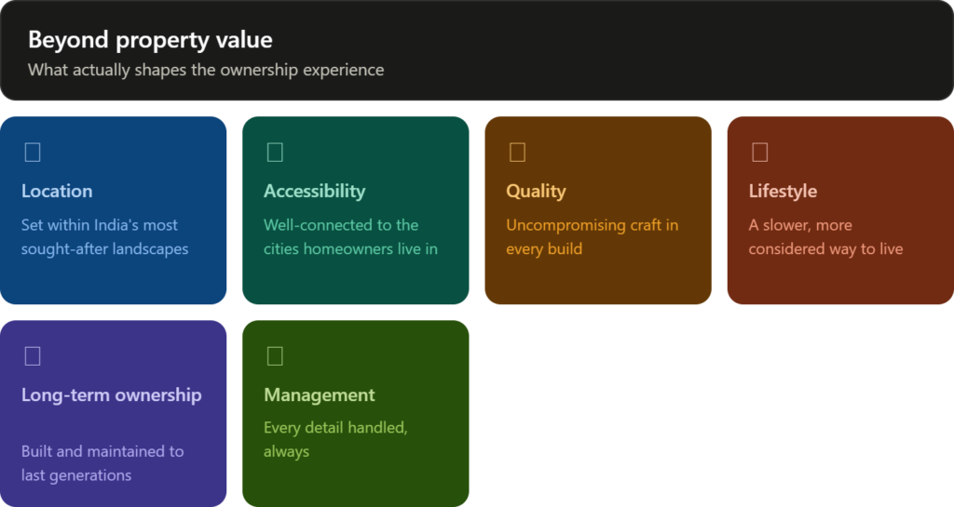This screenshot has width=954, height=507.
Task: Select the Accessibility heading
Action: tap(315, 192)
